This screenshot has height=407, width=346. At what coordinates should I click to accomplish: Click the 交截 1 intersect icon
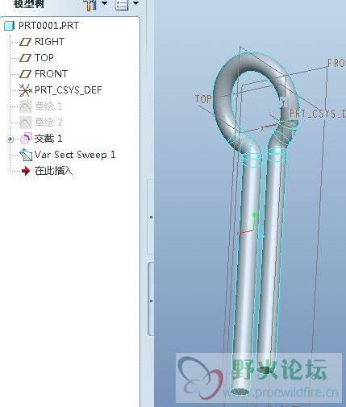[x=26, y=139]
